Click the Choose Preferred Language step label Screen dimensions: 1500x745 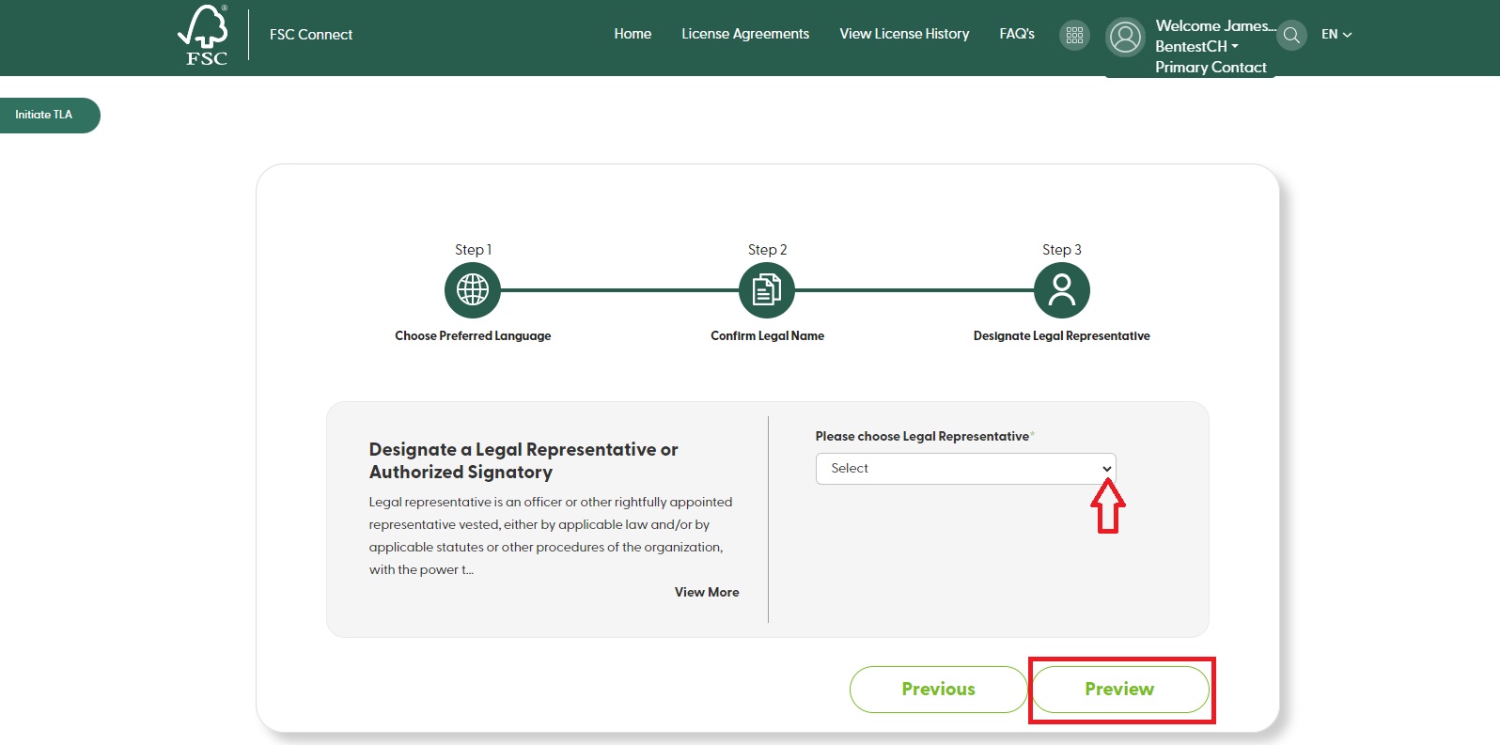(x=473, y=336)
